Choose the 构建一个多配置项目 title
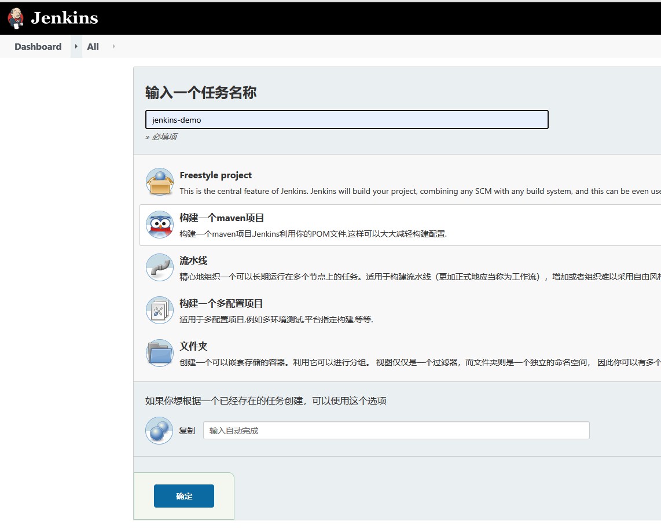The width and height of the screenshot is (661, 529). [221, 303]
